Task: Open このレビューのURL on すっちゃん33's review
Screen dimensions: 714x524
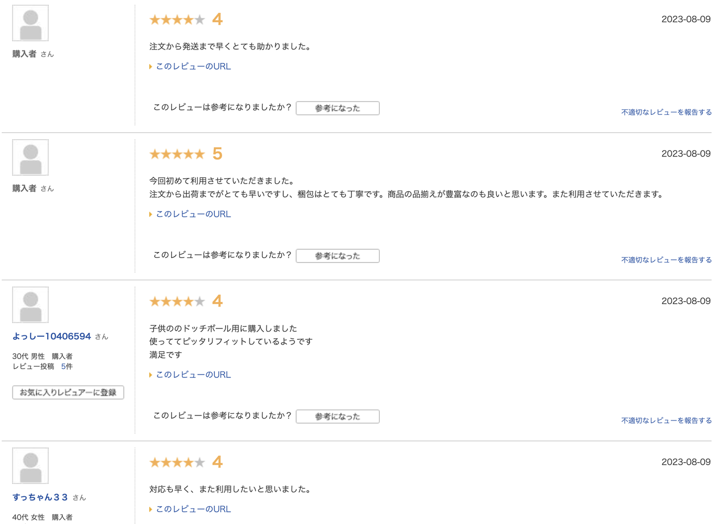Action: point(193,509)
